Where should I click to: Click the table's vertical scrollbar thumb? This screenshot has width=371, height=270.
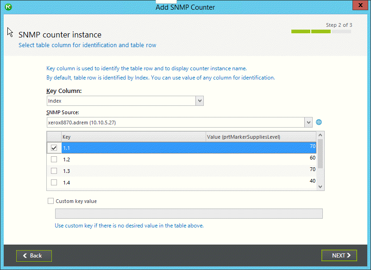click(x=321, y=153)
